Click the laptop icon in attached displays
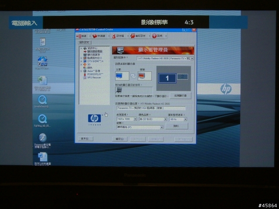Image resolution: width=279 pixels, height=209 pixels. pyautogui.click(x=119, y=90)
